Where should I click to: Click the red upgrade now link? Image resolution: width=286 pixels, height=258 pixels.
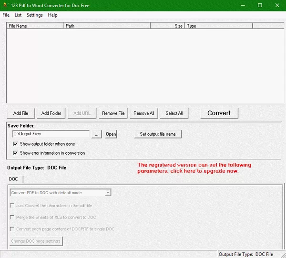(194, 168)
